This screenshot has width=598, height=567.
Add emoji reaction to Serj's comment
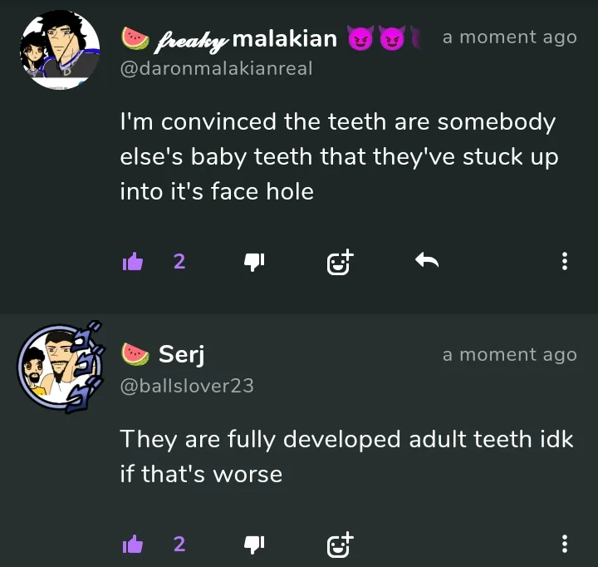click(x=340, y=545)
